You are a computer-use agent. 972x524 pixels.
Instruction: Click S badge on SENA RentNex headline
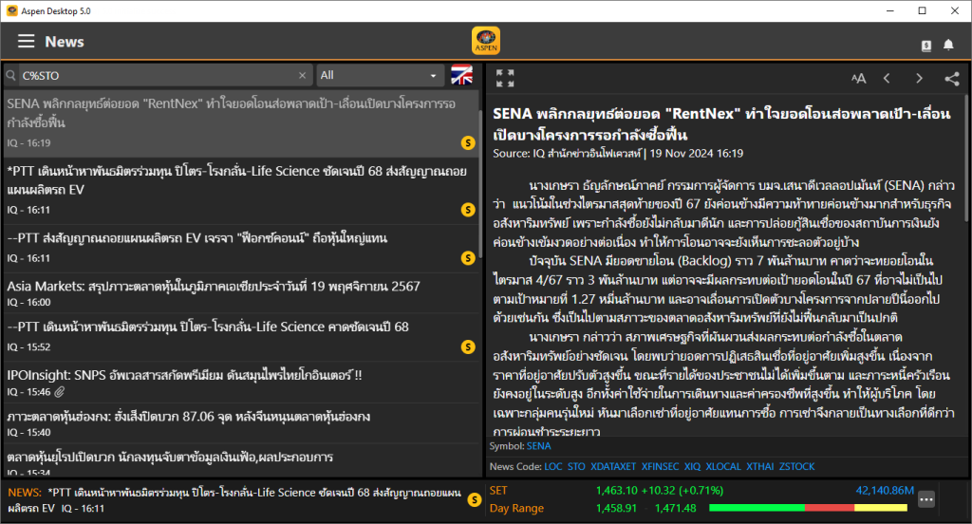pos(468,143)
